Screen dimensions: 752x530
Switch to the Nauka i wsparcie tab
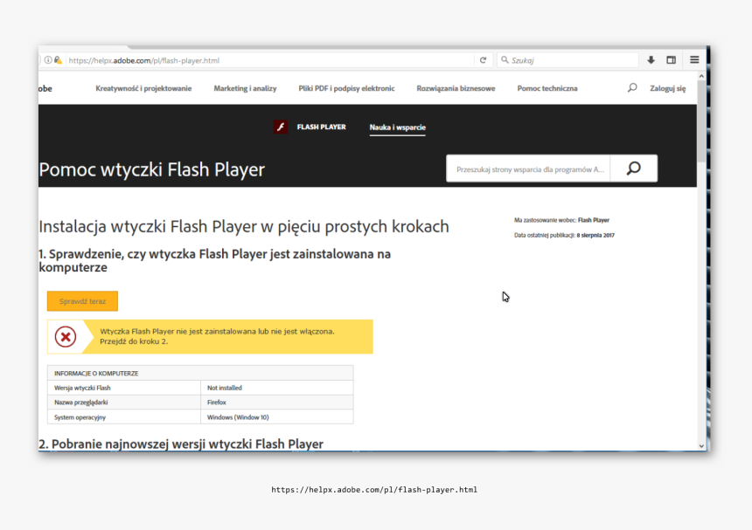(397, 127)
